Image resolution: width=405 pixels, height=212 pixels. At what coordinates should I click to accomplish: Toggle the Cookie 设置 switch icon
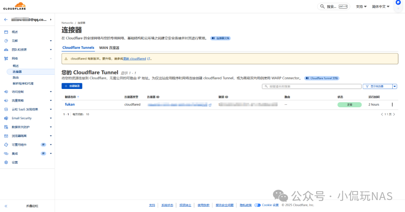point(257,205)
